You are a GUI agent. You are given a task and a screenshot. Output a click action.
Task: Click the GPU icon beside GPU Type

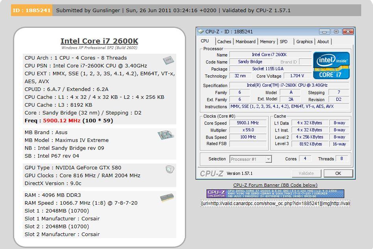click(170, 169)
